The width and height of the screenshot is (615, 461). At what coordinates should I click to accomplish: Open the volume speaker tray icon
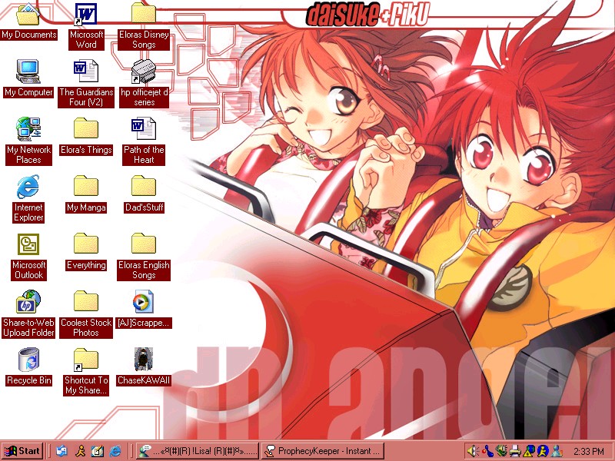pos(473,451)
